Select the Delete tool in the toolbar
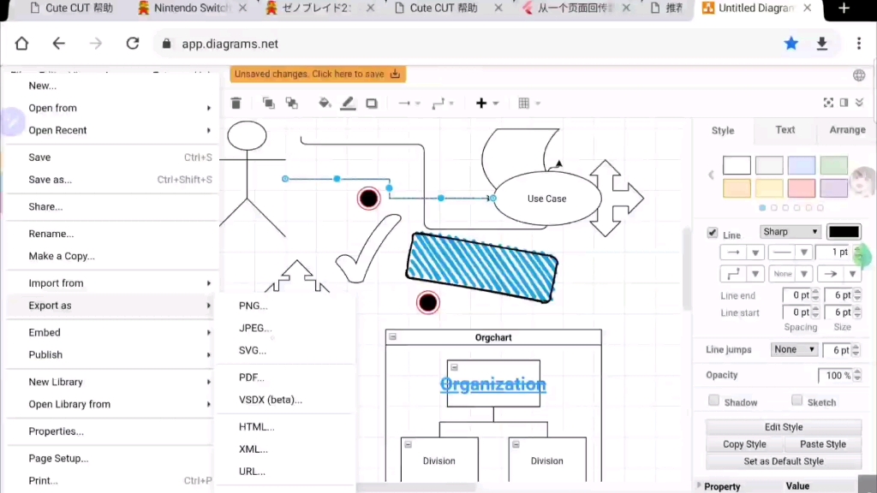 tap(236, 103)
